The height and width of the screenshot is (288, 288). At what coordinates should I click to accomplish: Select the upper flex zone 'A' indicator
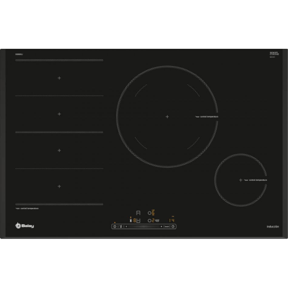tap(138, 213)
